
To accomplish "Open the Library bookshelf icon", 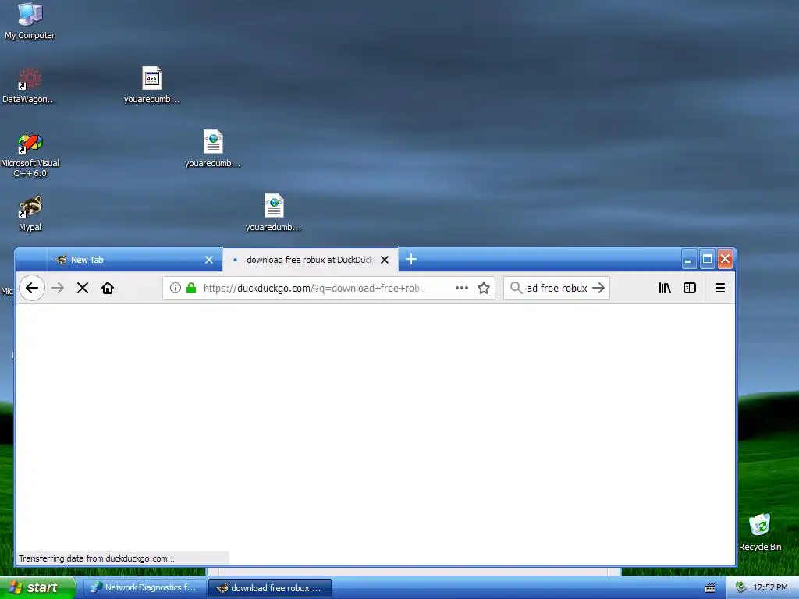I will point(665,288).
